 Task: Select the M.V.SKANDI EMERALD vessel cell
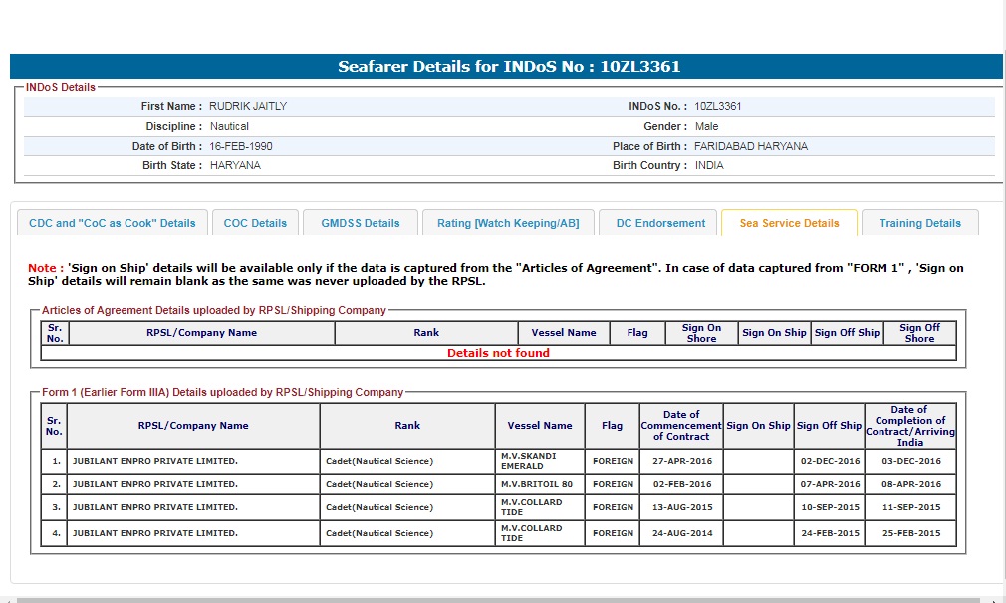[x=539, y=461]
